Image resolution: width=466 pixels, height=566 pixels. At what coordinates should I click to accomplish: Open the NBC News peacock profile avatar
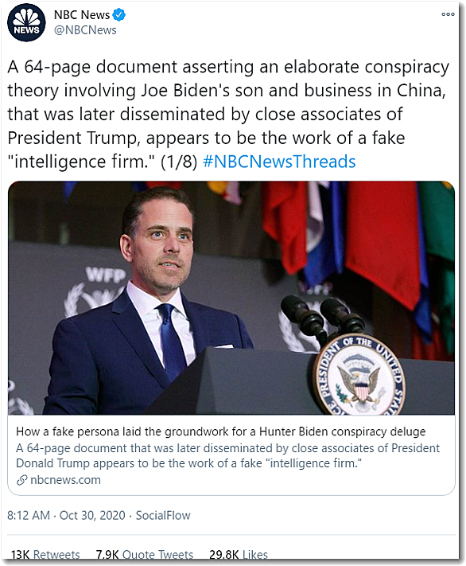pyautogui.click(x=26, y=23)
